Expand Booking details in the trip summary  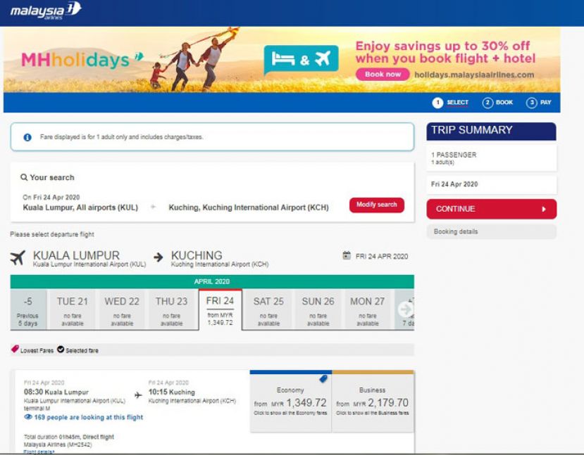(x=491, y=231)
